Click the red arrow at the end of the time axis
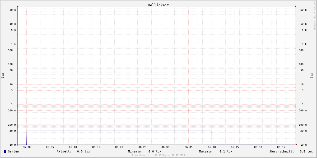 tap(296, 145)
